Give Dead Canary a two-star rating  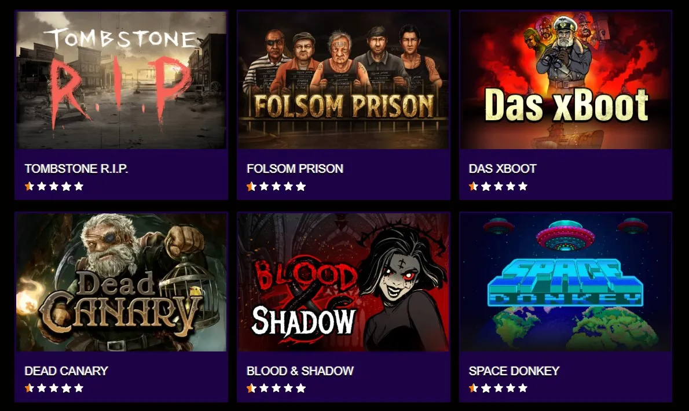coord(42,388)
